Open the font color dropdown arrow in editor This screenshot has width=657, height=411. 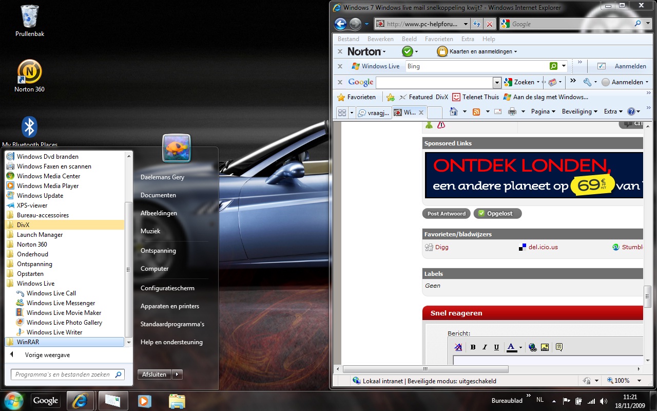(x=520, y=348)
